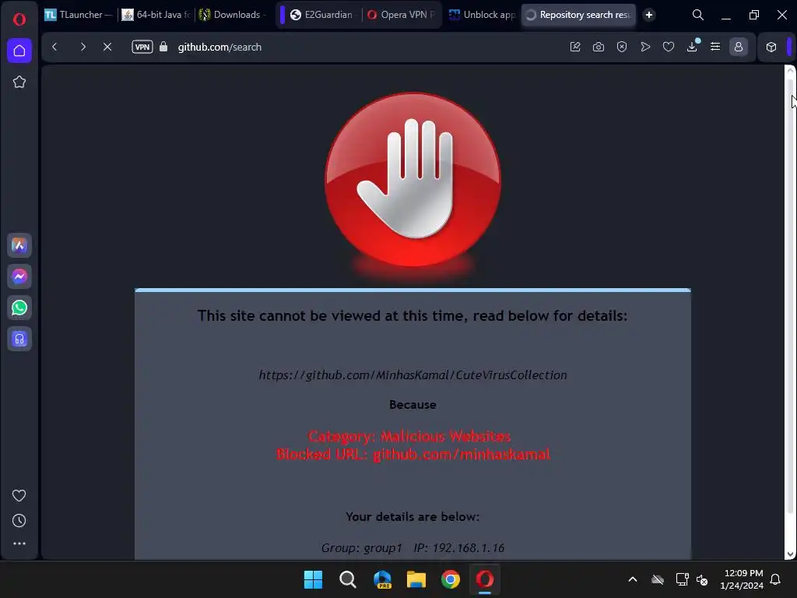Toggle the VPN badge
Viewport: 797px width, 598px height.
(142, 47)
